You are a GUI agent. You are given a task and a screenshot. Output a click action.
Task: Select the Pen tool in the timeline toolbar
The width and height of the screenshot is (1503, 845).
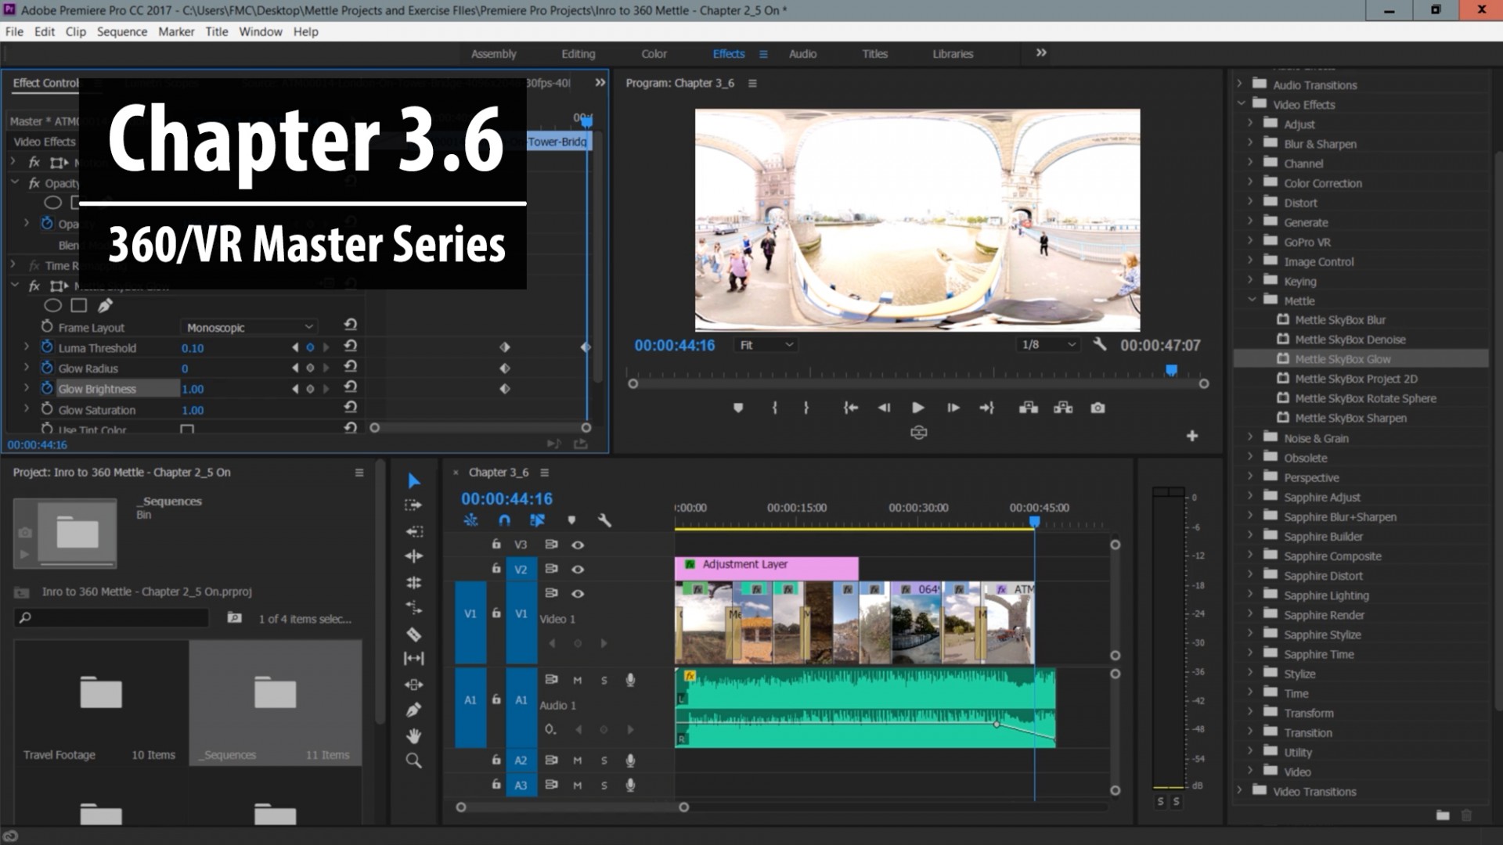(x=414, y=709)
